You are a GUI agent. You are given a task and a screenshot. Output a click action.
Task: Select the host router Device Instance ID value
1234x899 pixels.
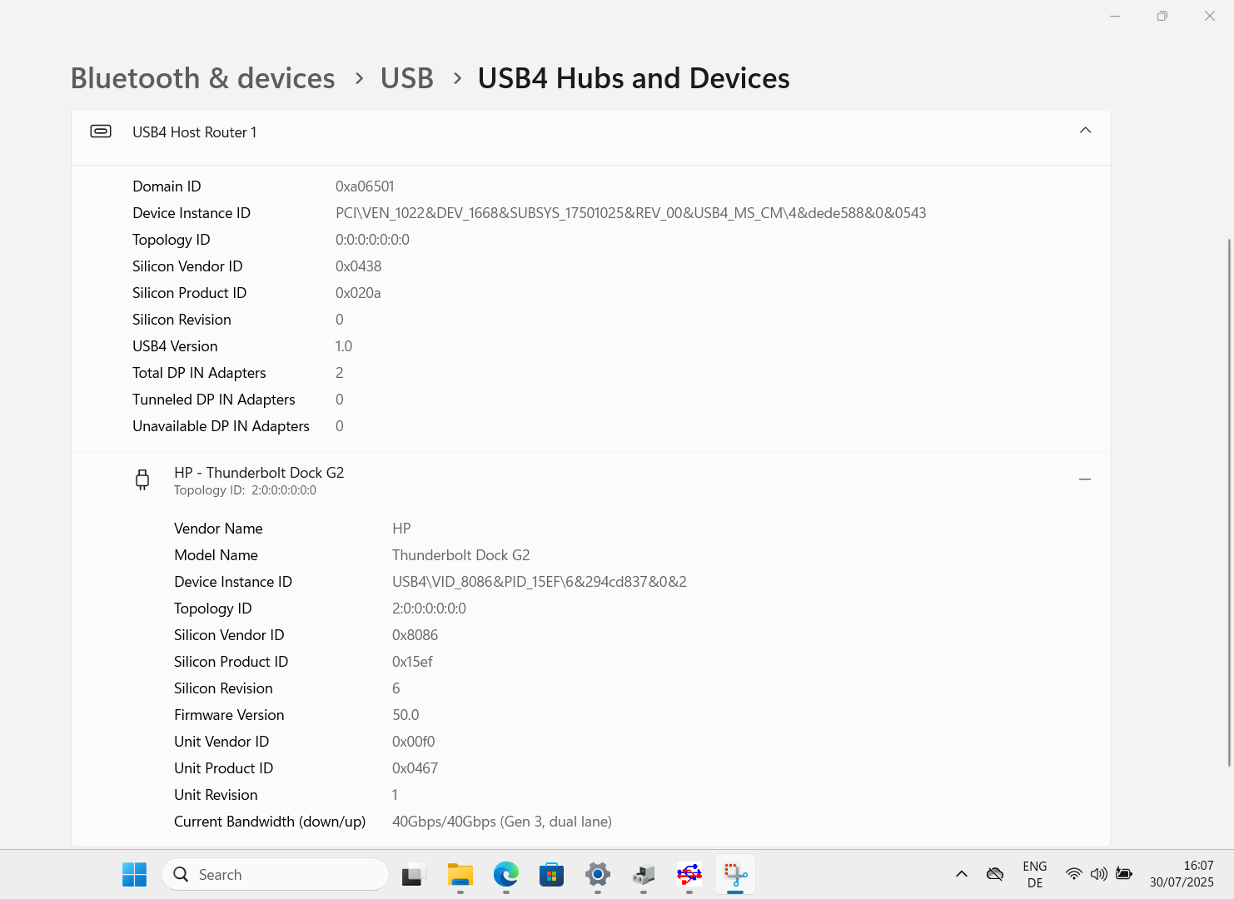pos(630,213)
